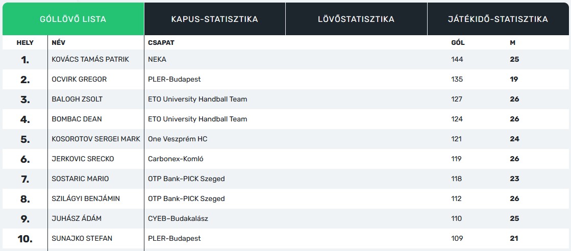Click the GÓL column header

[x=458, y=43]
